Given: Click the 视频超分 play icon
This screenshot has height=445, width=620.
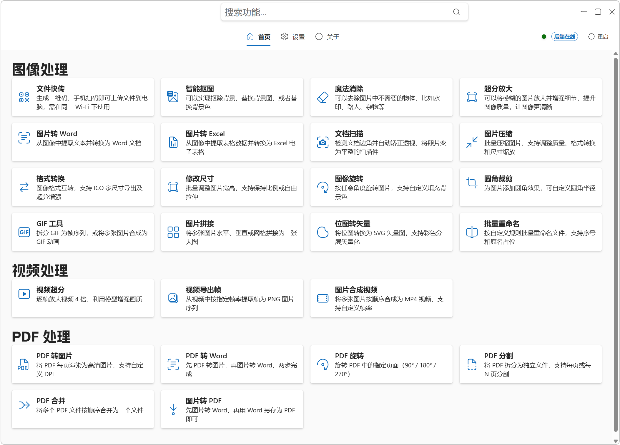Looking at the screenshot, I should tap(24, 294).
